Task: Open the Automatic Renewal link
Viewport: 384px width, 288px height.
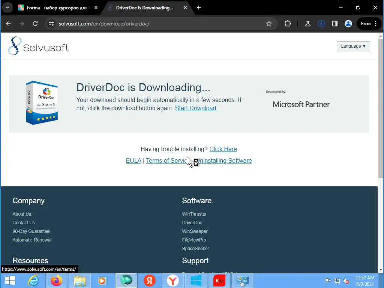Action: [32, 240]
